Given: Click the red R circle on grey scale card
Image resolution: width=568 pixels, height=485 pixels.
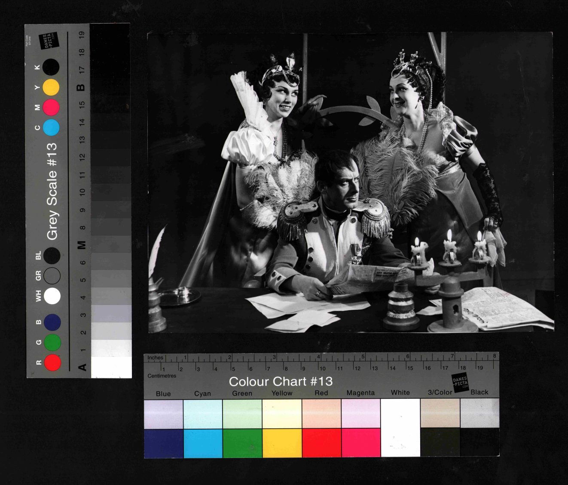Looking at the screenshot, I should [52, 362].
